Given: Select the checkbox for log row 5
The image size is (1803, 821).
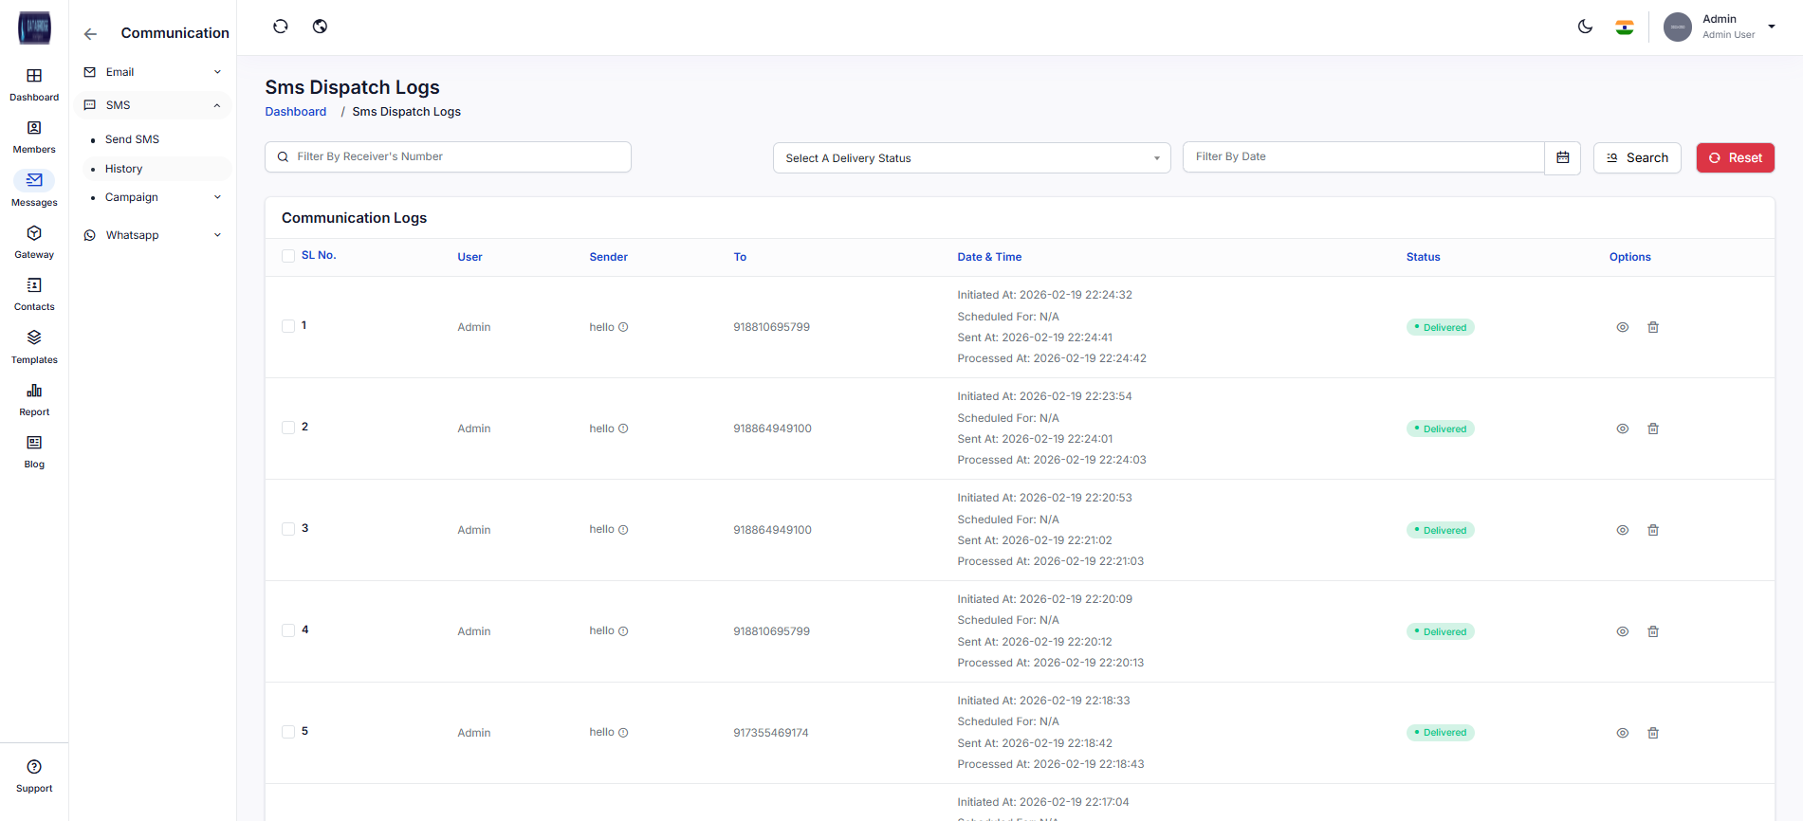Looking at the screenshot, I should pyautogui.click(x=288, y=732).
